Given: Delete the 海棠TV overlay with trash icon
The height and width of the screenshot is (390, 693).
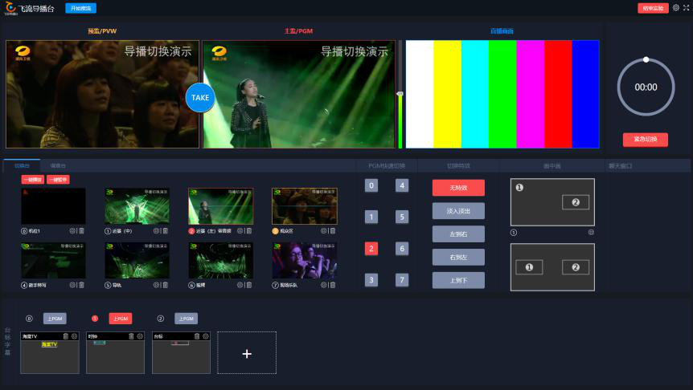Looking at the screenshot, I should (x=66, y=336).
